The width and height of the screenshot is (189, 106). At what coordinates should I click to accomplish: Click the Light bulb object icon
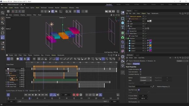[123, 66]
